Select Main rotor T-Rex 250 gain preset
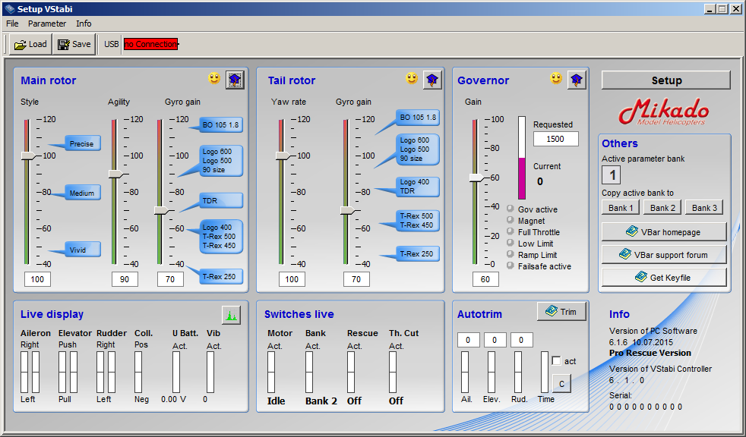Image resolution: width=746 pixels, height=437 pixels. tap(221, 276)
